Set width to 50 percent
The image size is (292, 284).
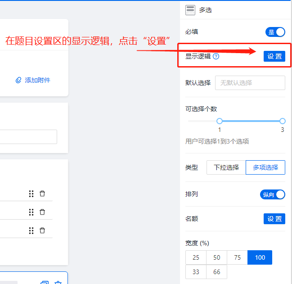coord(216,257)
